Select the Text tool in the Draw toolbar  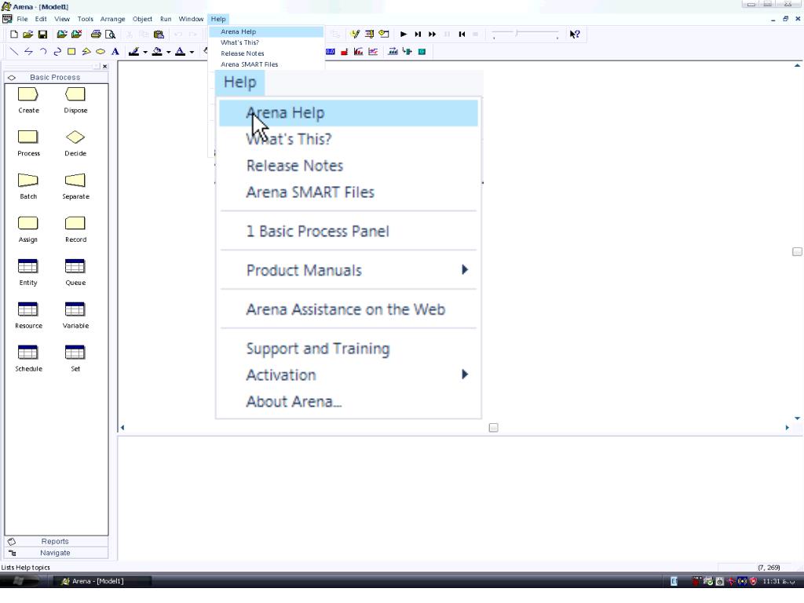(x=115, y=51)
